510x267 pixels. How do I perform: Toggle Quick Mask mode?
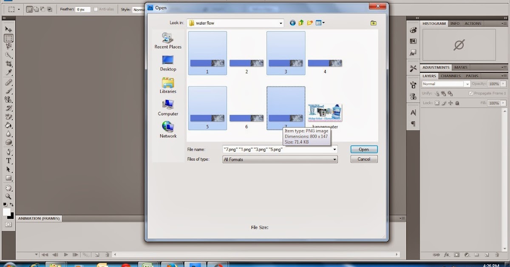coord(8,224)
